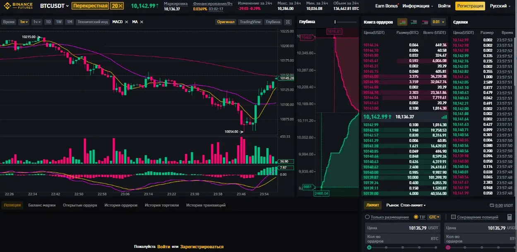Expand the GTC time-in-force dropdown
517x252 pixels.
[x=434, y=217]
